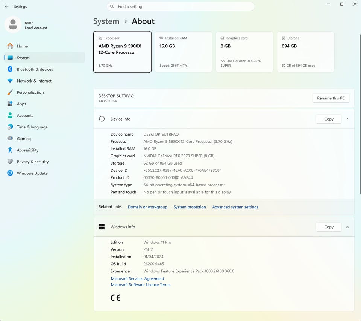
Task: Open Accessibility settings
Action: point(45,150)
